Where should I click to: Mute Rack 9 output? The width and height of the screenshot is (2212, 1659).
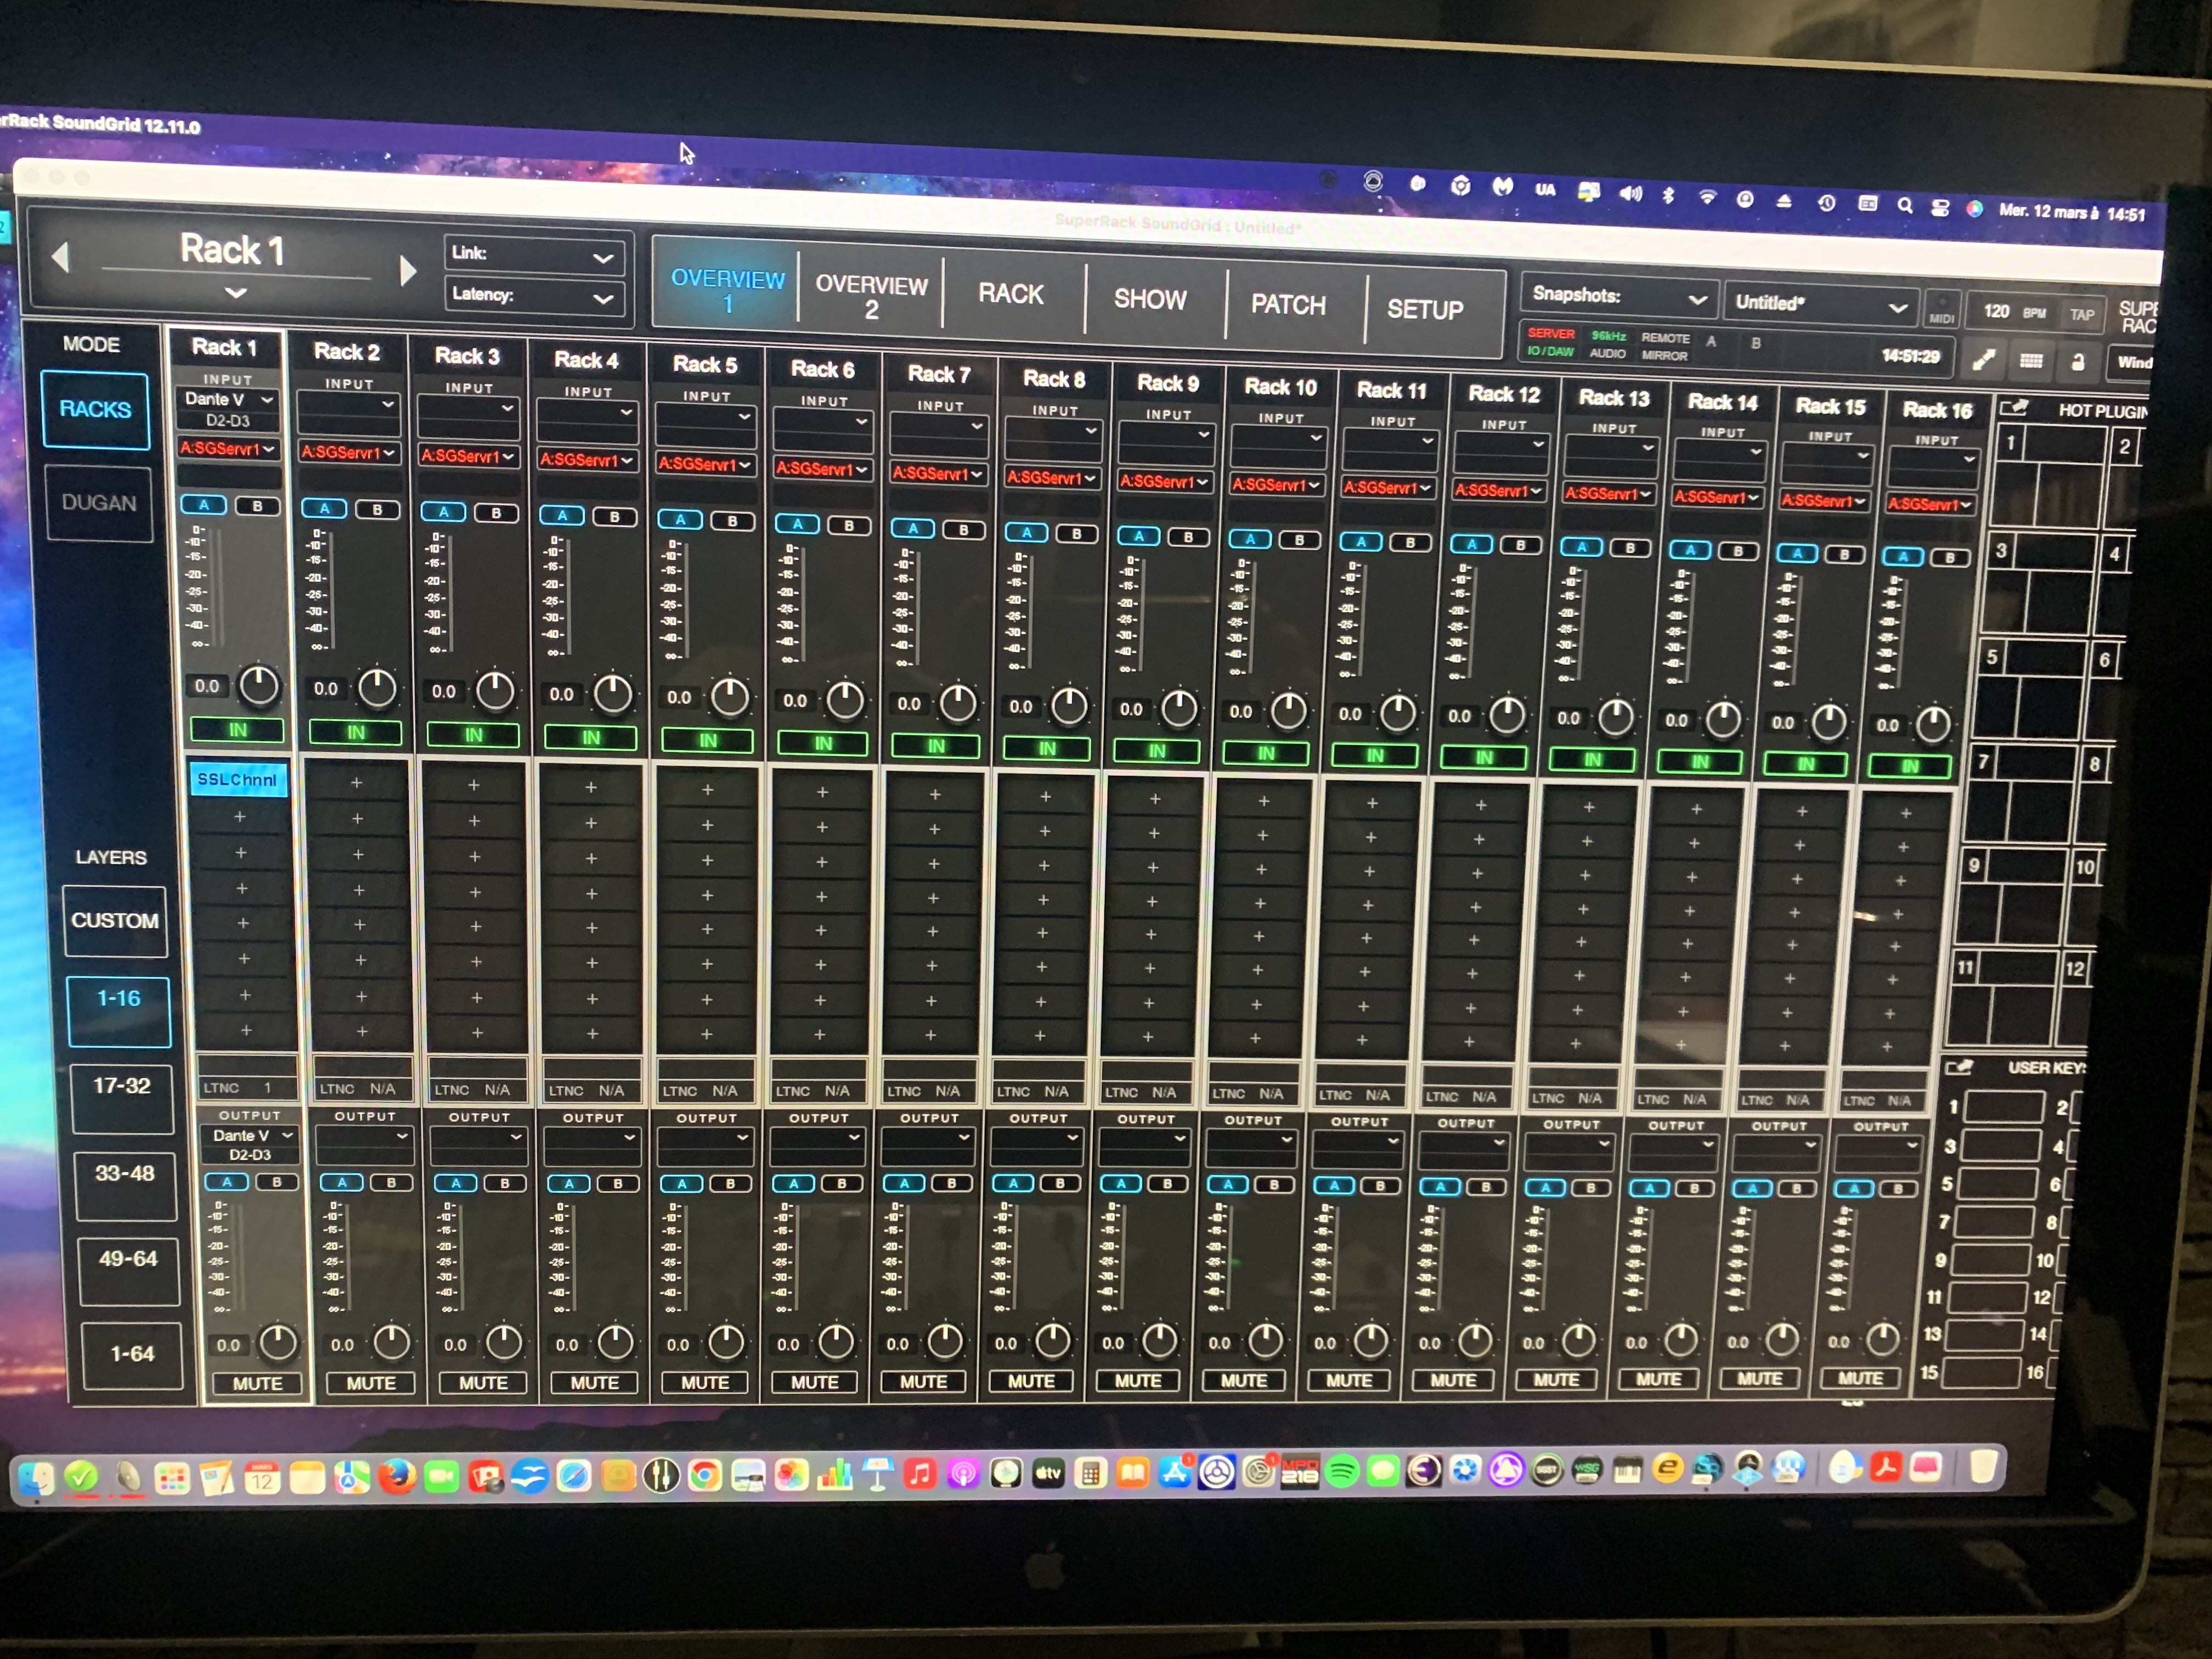click(1138, 1381)
